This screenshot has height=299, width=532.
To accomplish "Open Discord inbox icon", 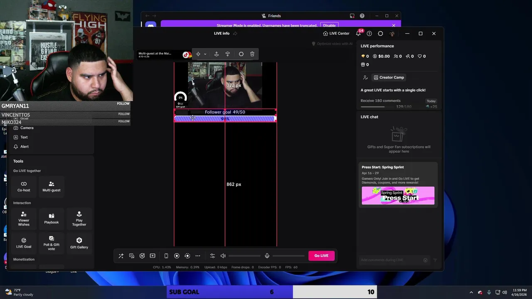I will point(352,16).
